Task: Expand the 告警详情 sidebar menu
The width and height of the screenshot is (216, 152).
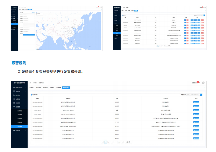Action: coord(19,99)
